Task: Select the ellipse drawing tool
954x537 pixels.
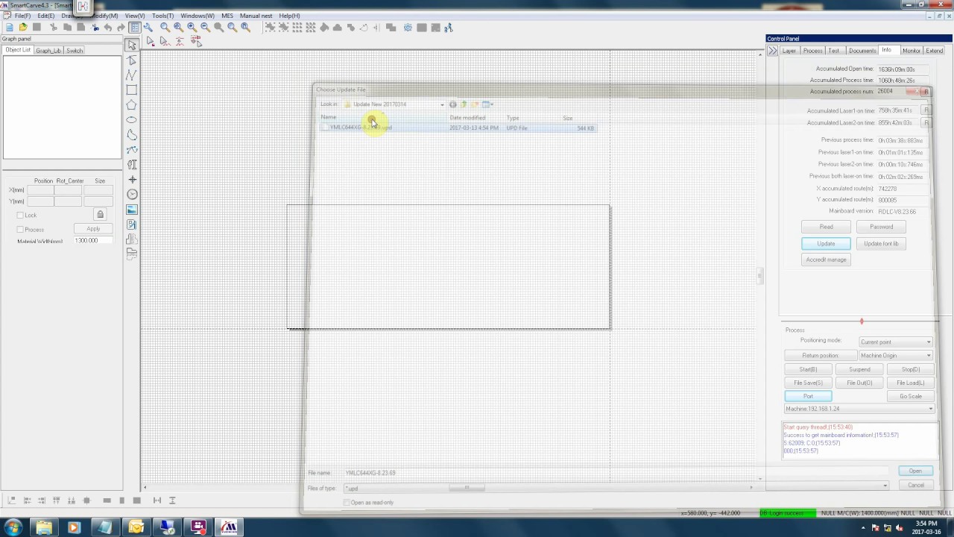Action: (x=132, y=120)
